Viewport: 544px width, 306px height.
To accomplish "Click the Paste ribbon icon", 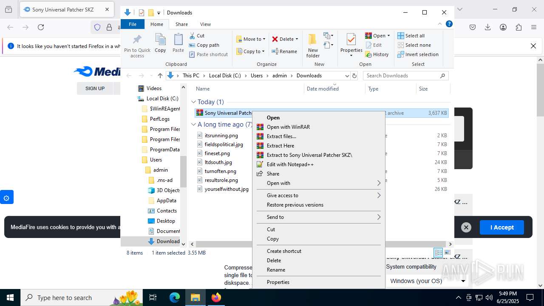I will (x=178, y=43).
